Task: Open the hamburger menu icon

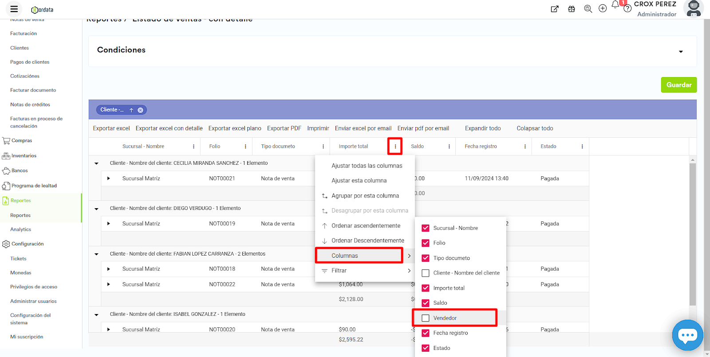Action: pyautogui.click(x=14, y=9)
